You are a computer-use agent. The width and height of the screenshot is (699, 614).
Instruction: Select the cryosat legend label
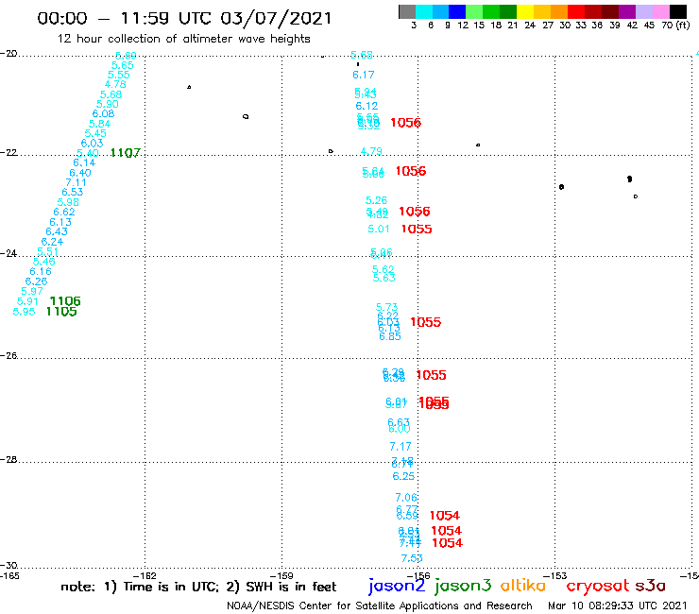pyautogui.click(x=598, y=586)
